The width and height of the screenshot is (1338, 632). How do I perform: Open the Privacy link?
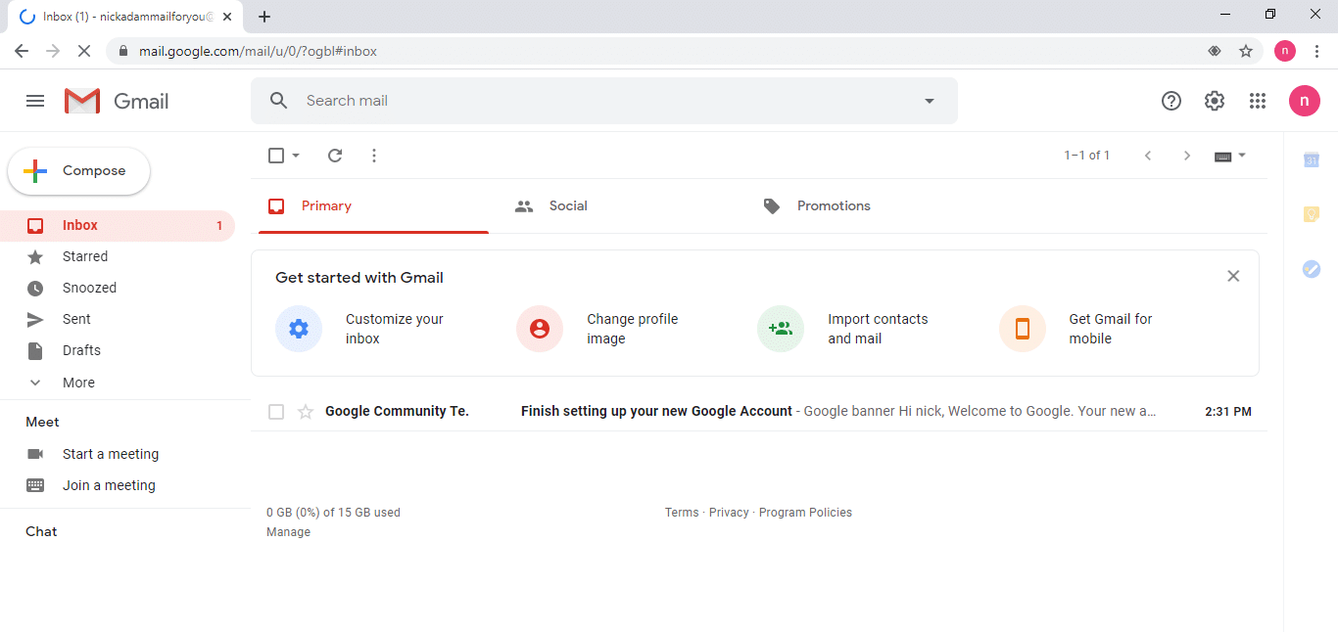point(729,513)
